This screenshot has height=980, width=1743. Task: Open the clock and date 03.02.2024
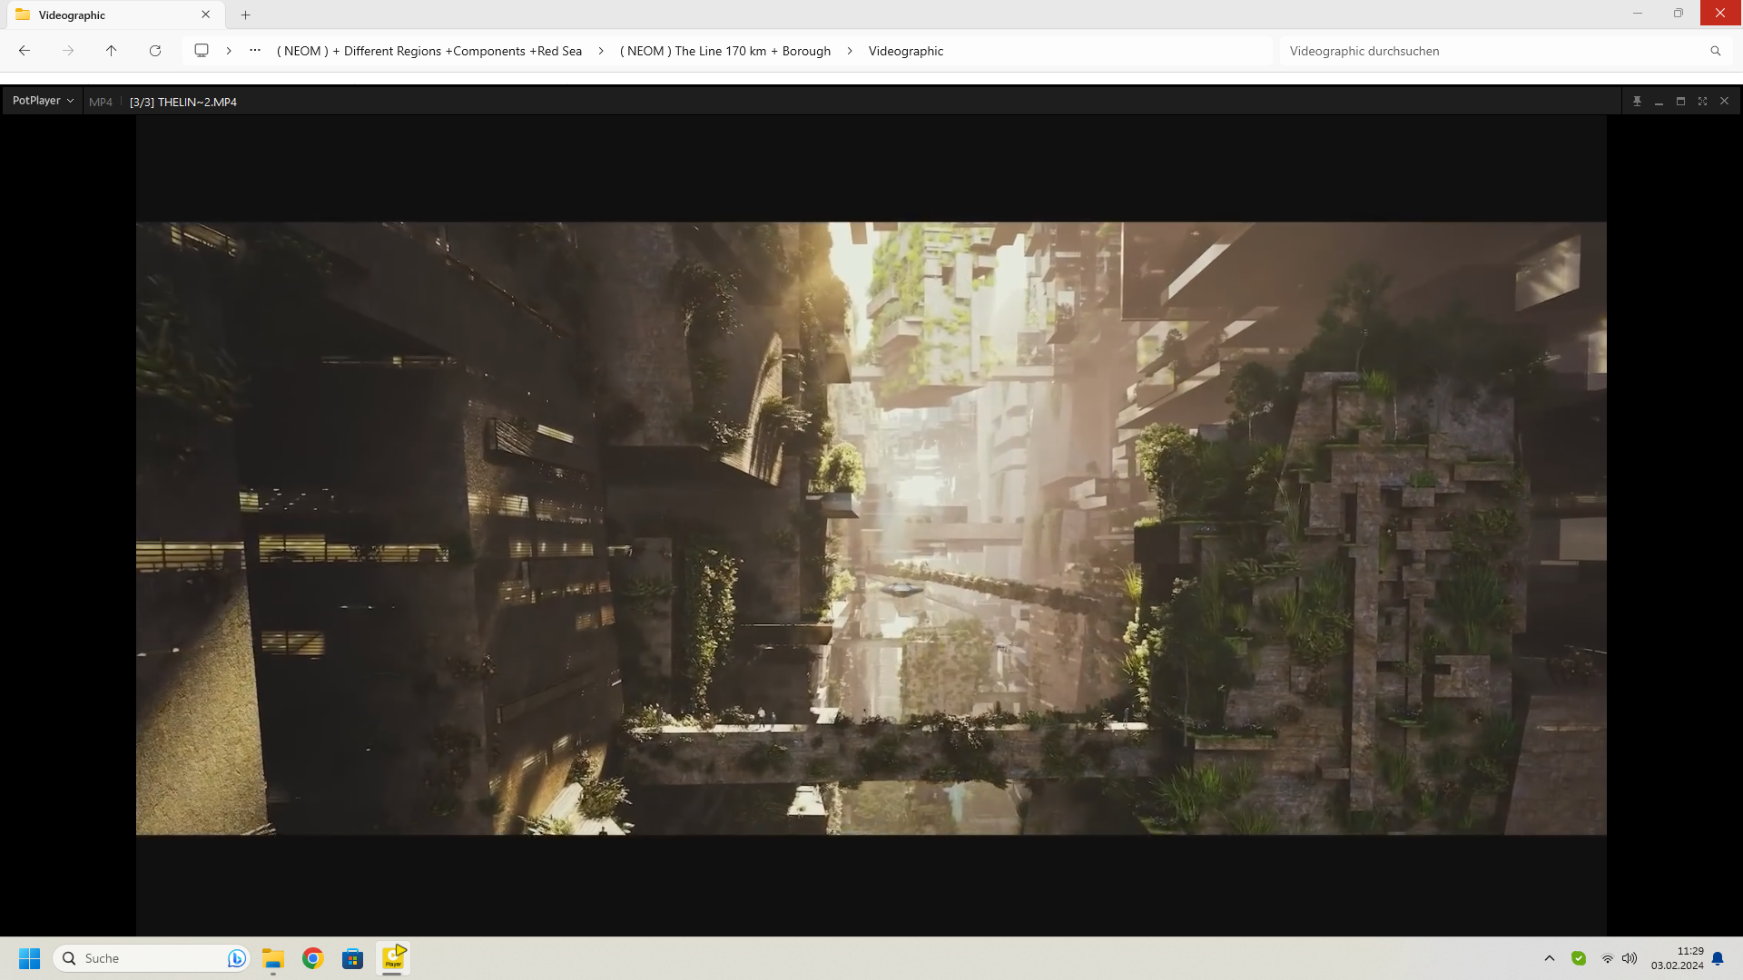[x=1678, y=958]
